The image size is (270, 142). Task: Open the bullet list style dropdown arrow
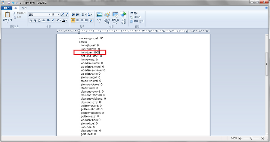point(85,15)
